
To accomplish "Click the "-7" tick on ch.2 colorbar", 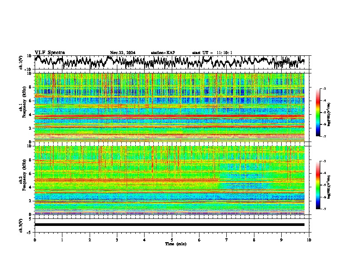I will 324,209.
